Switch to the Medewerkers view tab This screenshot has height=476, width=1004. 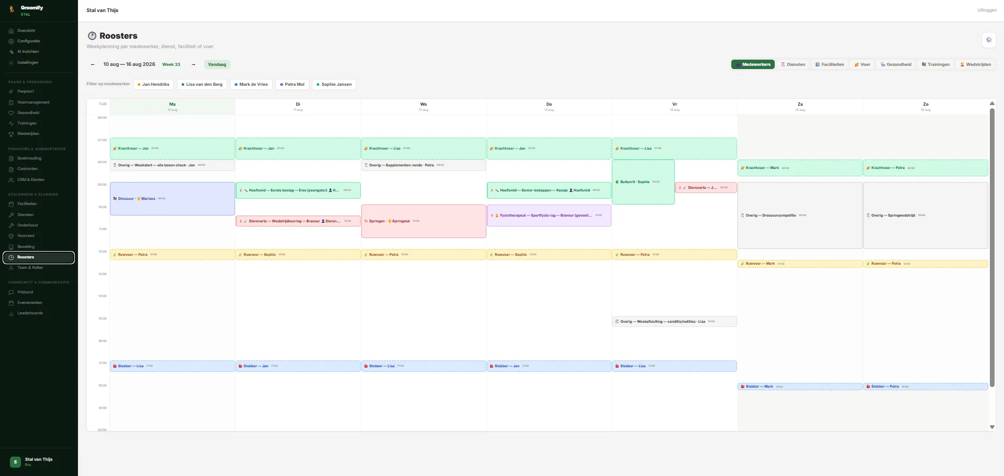753,64
